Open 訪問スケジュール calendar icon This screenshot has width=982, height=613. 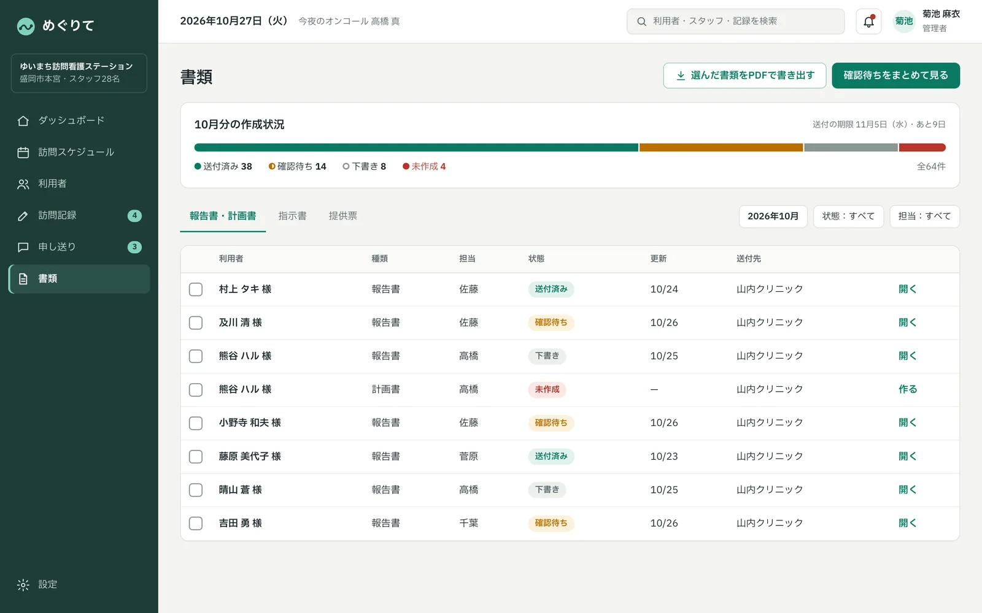point(23,152)
